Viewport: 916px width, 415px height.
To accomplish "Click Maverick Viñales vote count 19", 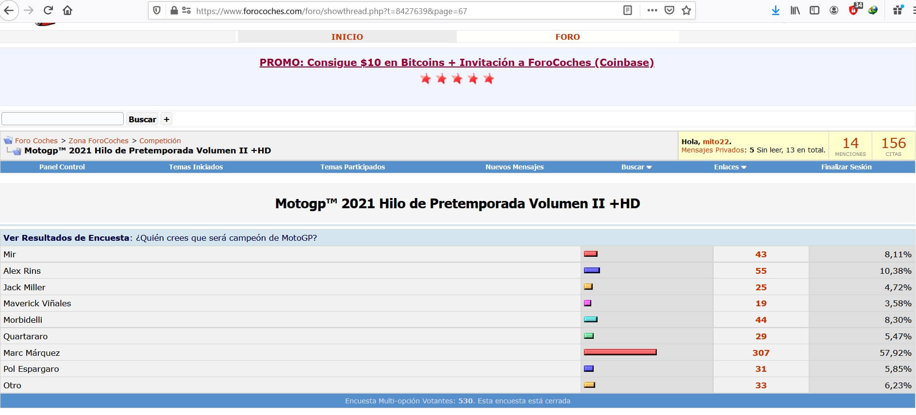I will coord(761,303).
